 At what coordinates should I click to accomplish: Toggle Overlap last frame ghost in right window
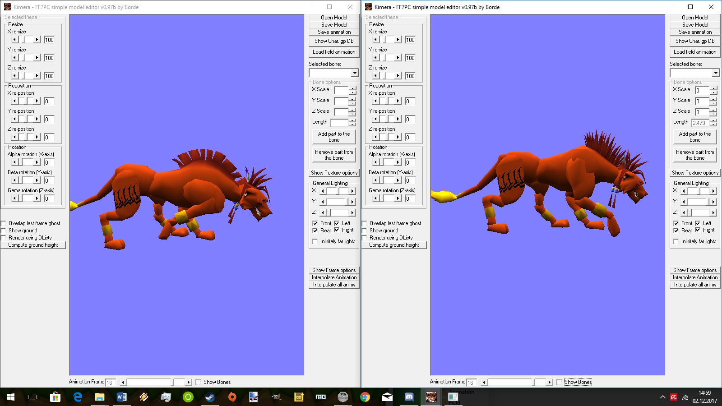click(x=365, y=223)
